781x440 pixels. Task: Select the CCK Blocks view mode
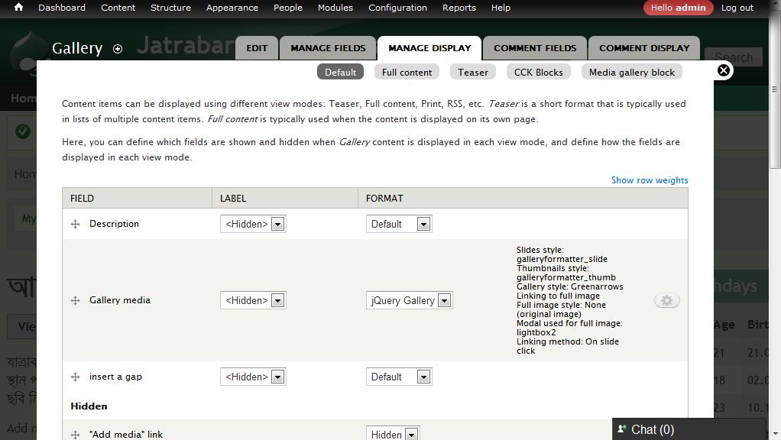coord(539,72)
